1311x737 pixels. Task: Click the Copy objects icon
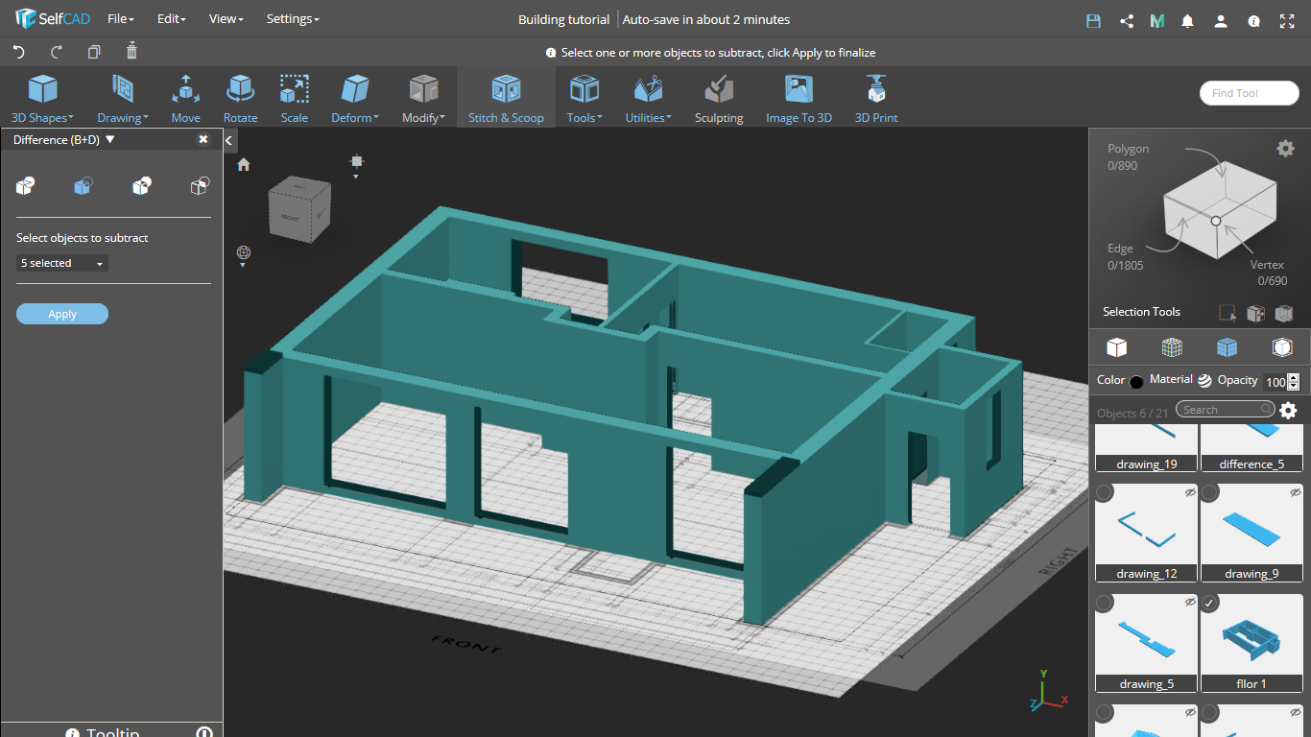(94, 52)
